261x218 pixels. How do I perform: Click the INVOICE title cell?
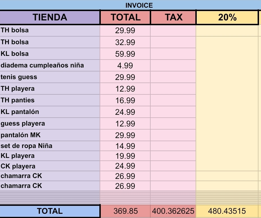pos(139,5)
